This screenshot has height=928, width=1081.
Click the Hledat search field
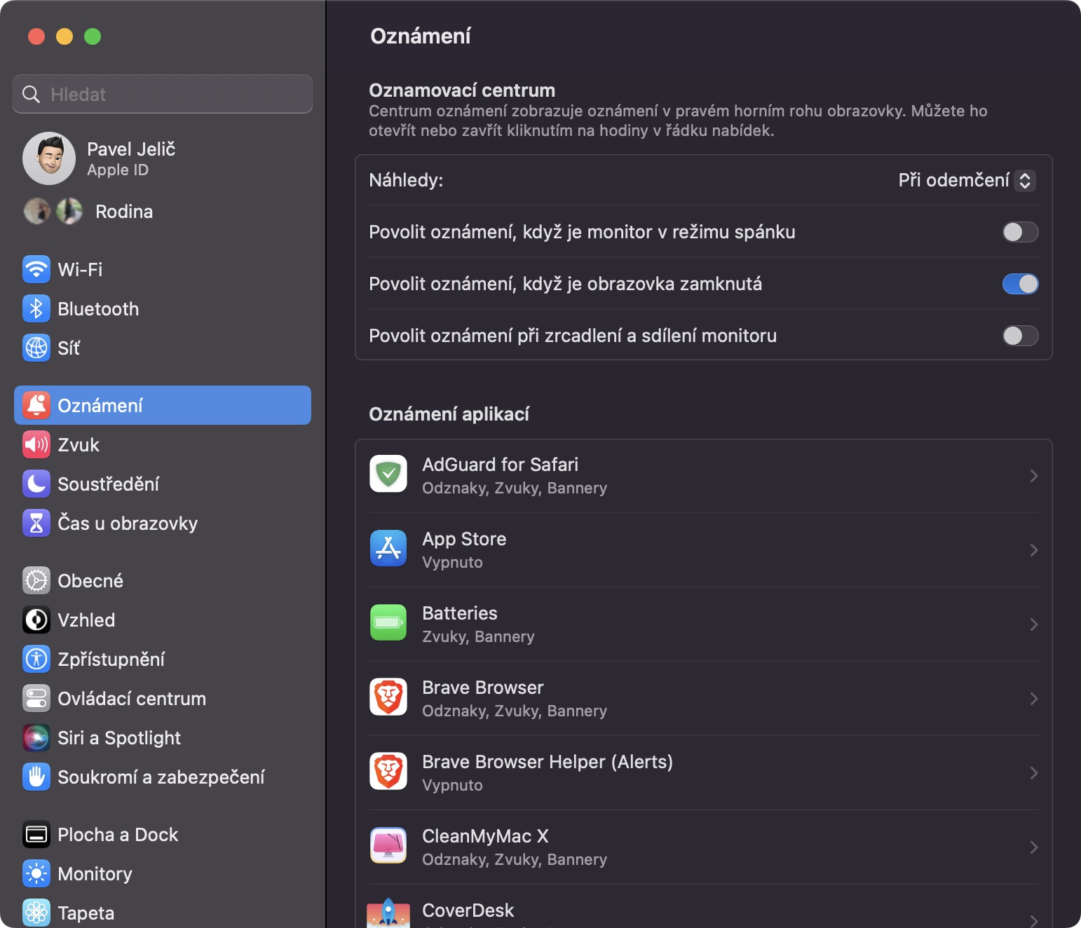pos(163,94)
